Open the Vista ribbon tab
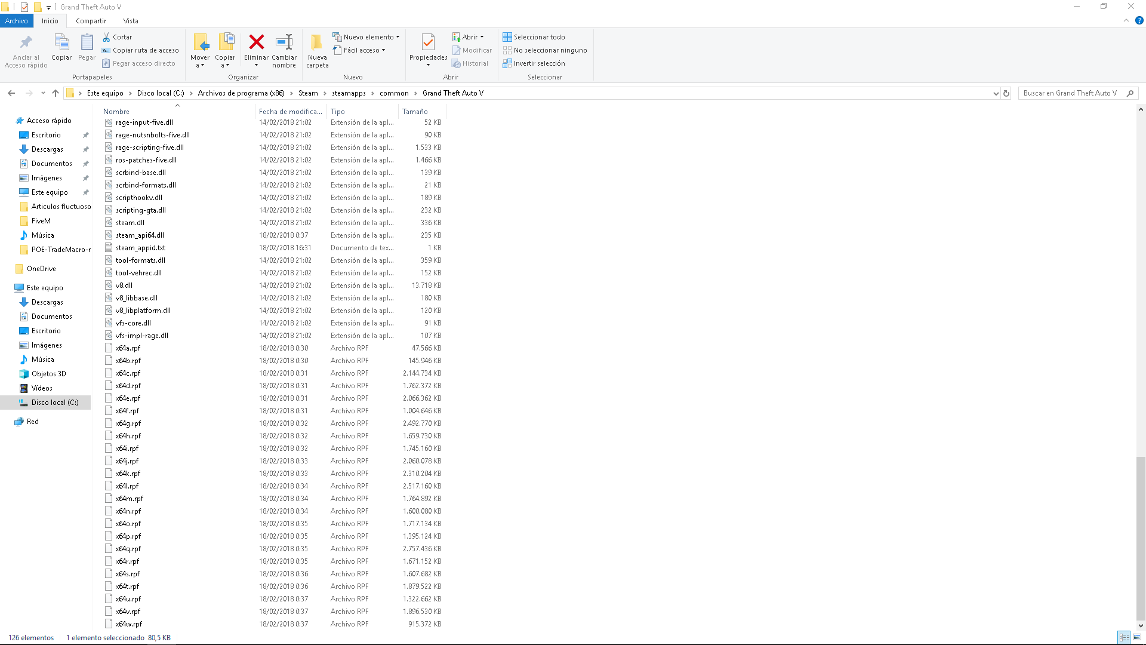 point(131,21)
